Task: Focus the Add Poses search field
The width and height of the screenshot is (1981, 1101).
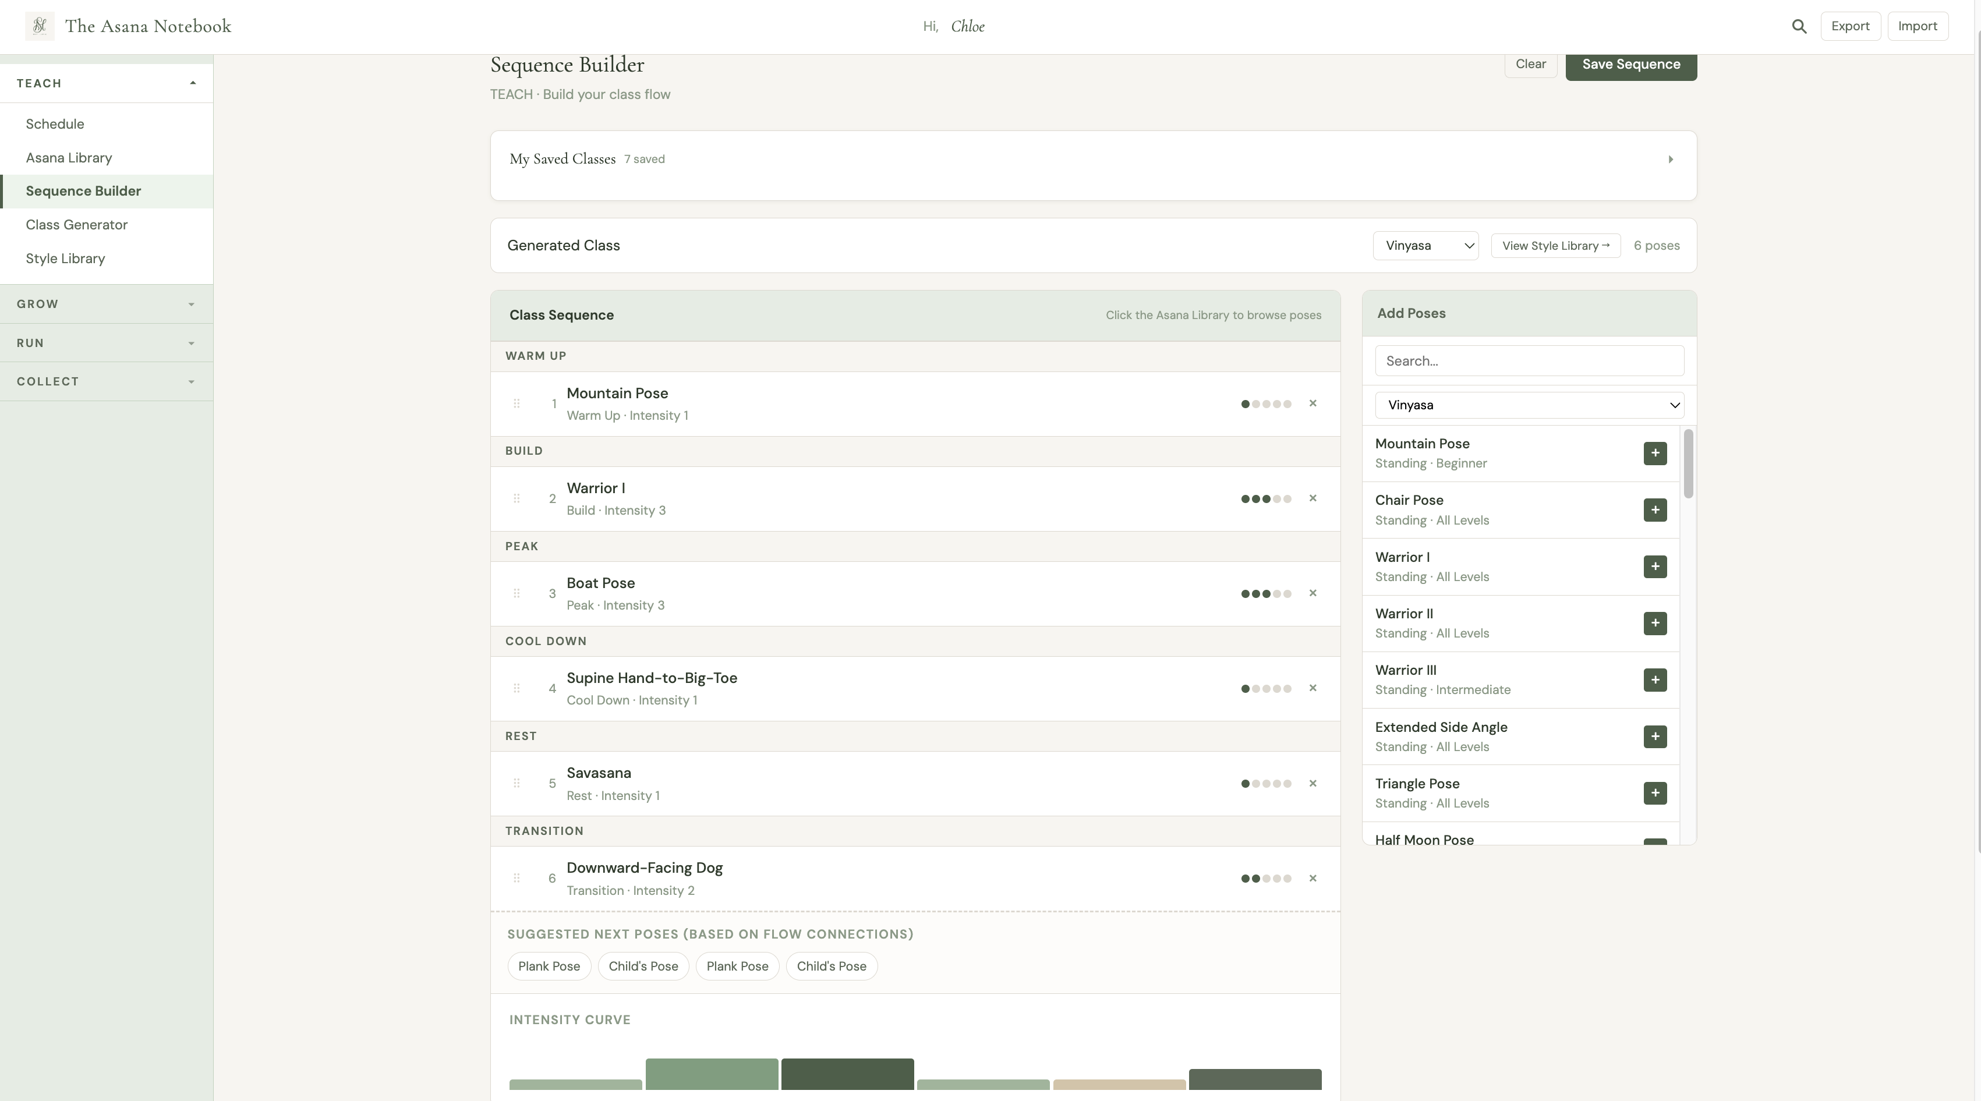Action: pyautogui.click(x=1529, y=360)
